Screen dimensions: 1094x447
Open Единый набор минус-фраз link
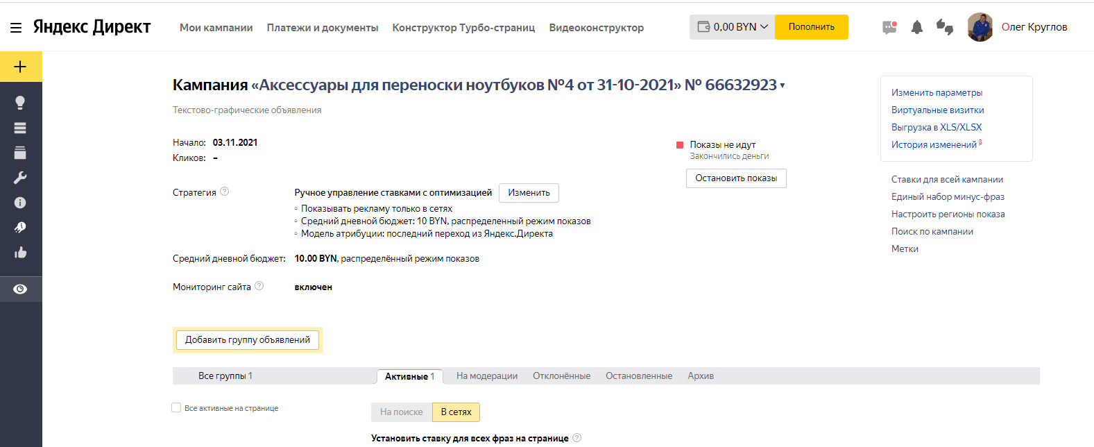click(948, 196)
